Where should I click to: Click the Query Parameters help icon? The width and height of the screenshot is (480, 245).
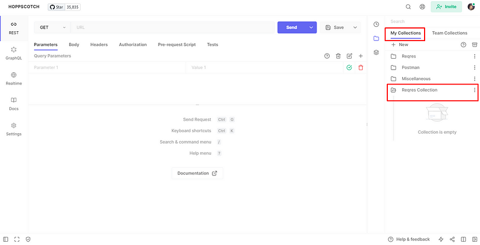(x=327, y=56)
